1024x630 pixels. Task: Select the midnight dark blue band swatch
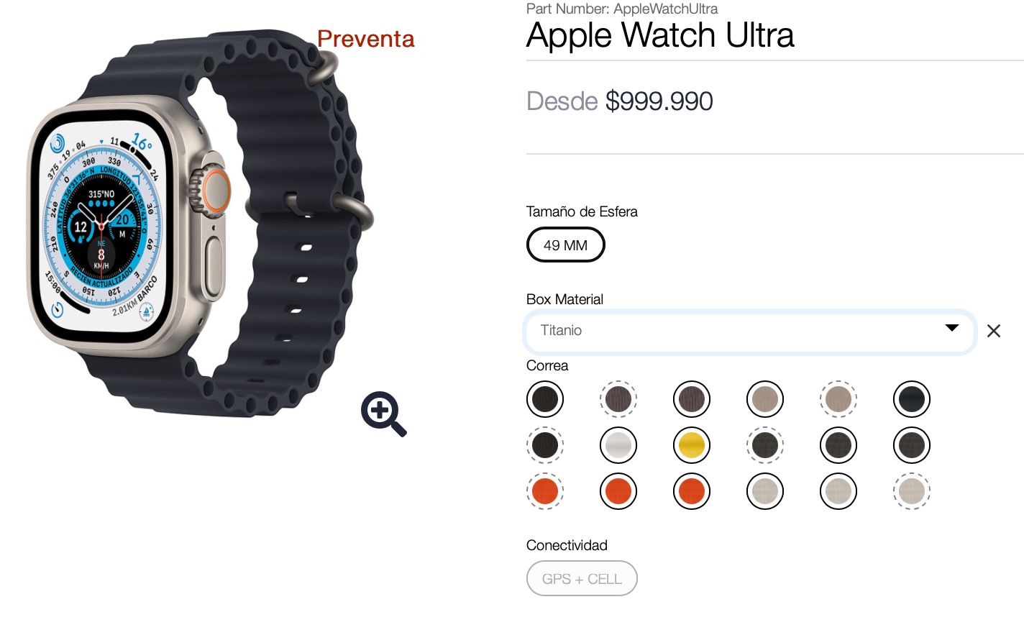(x=912, y=399)
